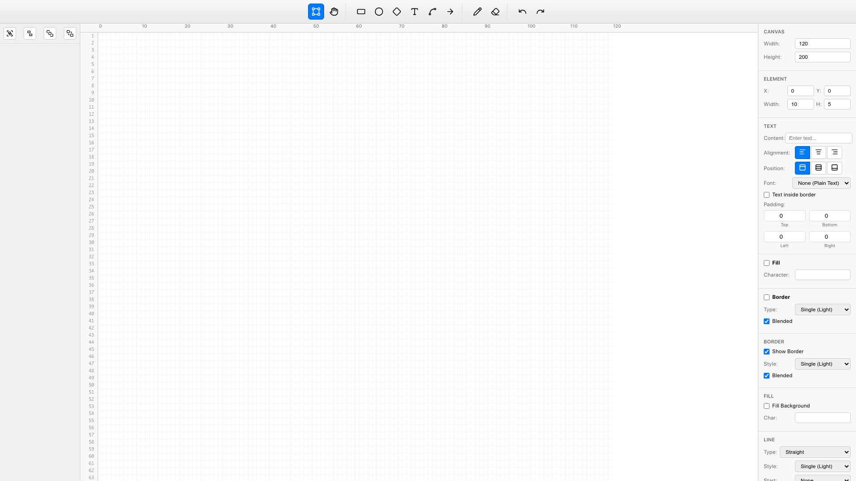Set text position to middle

(x=819, y=168)
